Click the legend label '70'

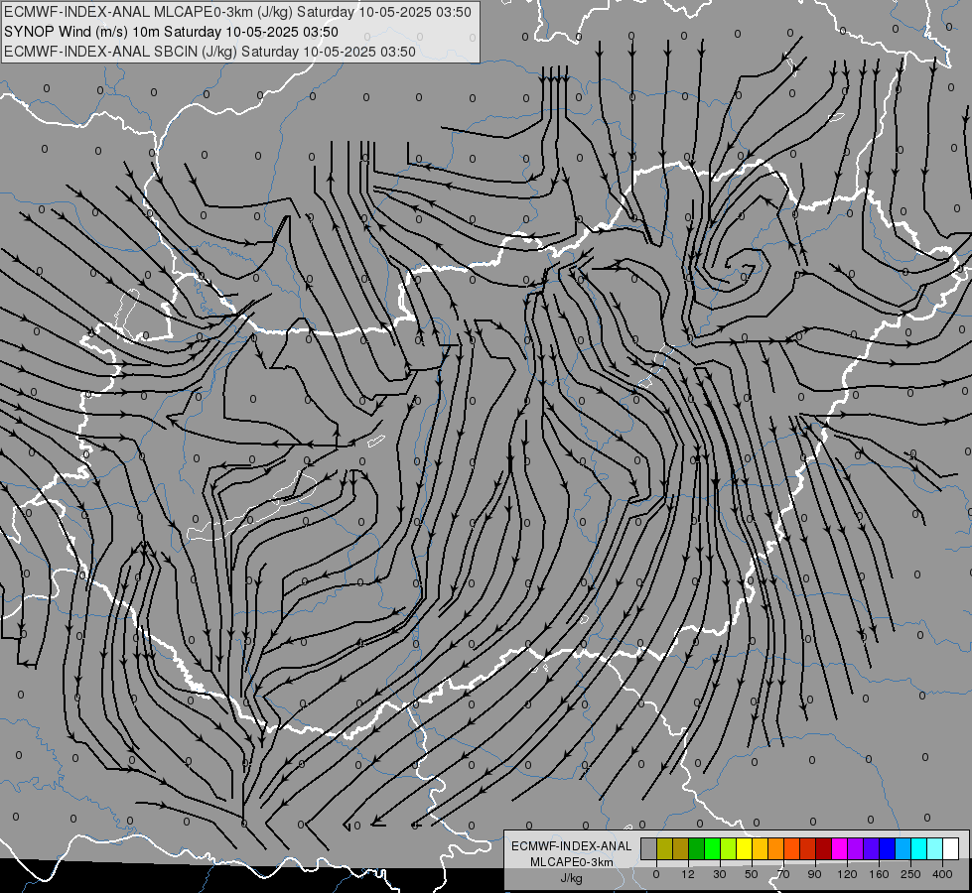pos(783,874)
